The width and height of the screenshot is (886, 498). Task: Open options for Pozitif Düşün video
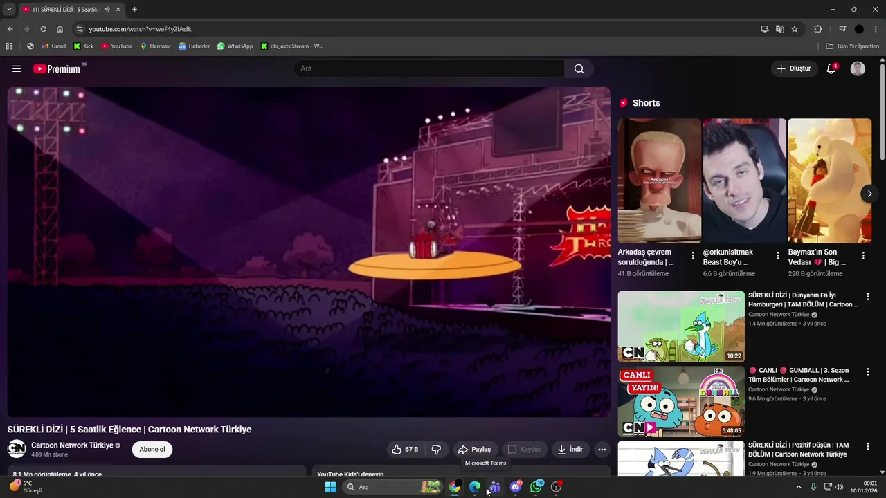coord(868,447)
